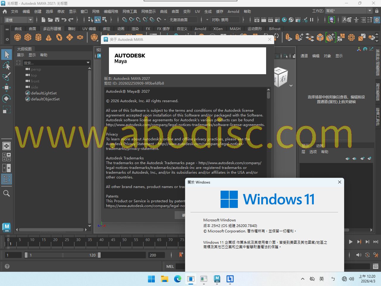Viewport: 381px width, 286px height.
Task: Create a polygon sphere from the shelf
Action: point(18,38)
